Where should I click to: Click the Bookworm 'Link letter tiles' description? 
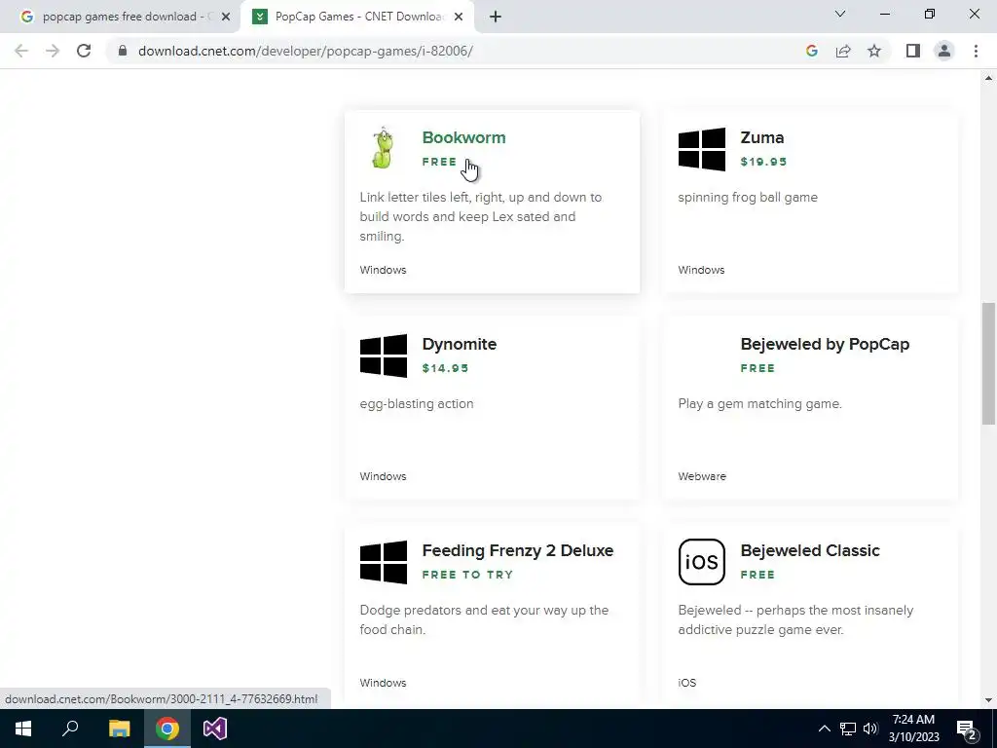pyautogui.click(x=481, y=217)
